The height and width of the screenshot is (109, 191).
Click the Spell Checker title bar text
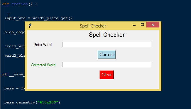point(93,26)
